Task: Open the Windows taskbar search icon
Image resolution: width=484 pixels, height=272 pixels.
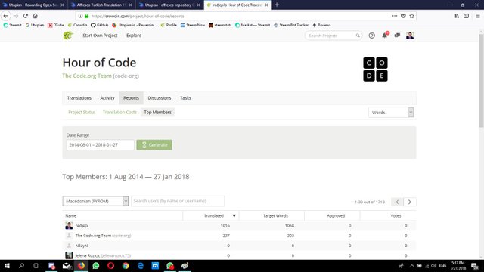Action: pyautogui.click(x=21, y=265)
